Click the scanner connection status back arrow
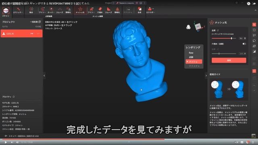This screenshot has height=145, width=258. (x=6, y=136)
